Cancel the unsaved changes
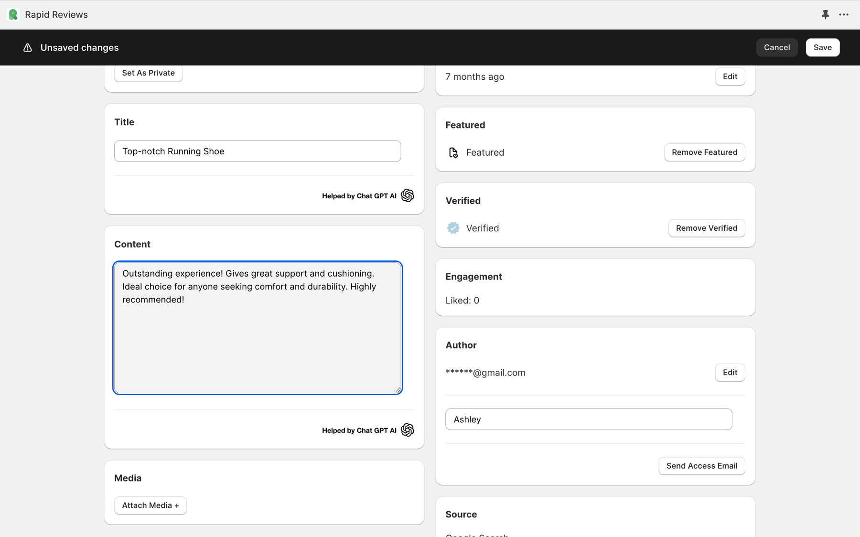Viewport: 860px width, 537px height. pyautogui.click(x=776, y=47)
